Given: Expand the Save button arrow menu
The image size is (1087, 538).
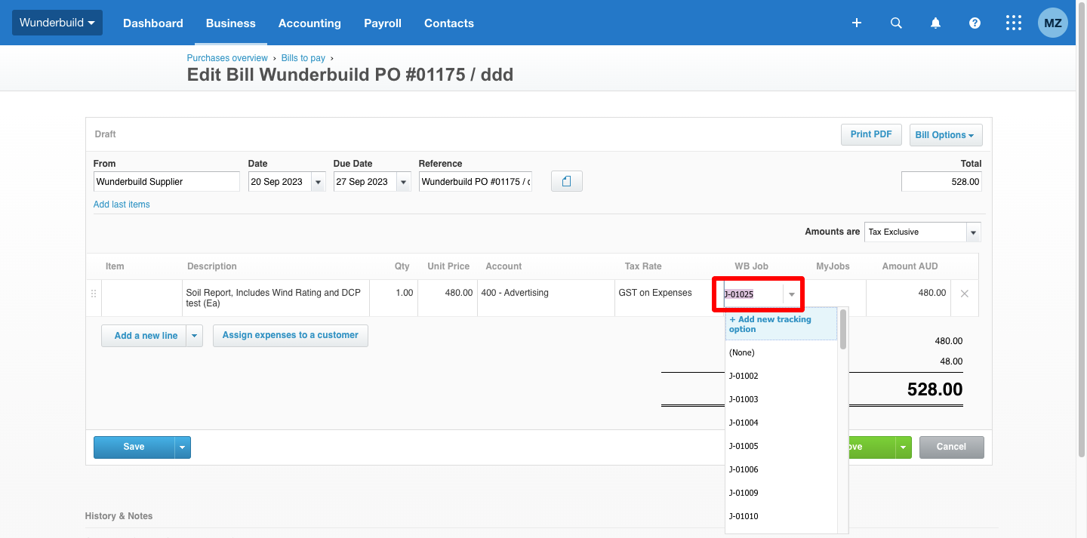Looking at the screenshot, I should [x=183, y=447].
